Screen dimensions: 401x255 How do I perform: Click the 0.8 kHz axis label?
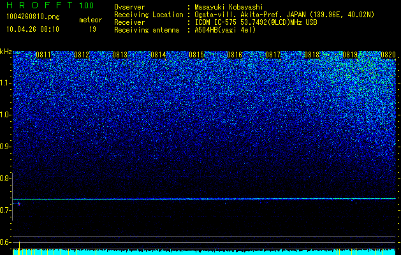pyautogui.click(x=6, y=178)
